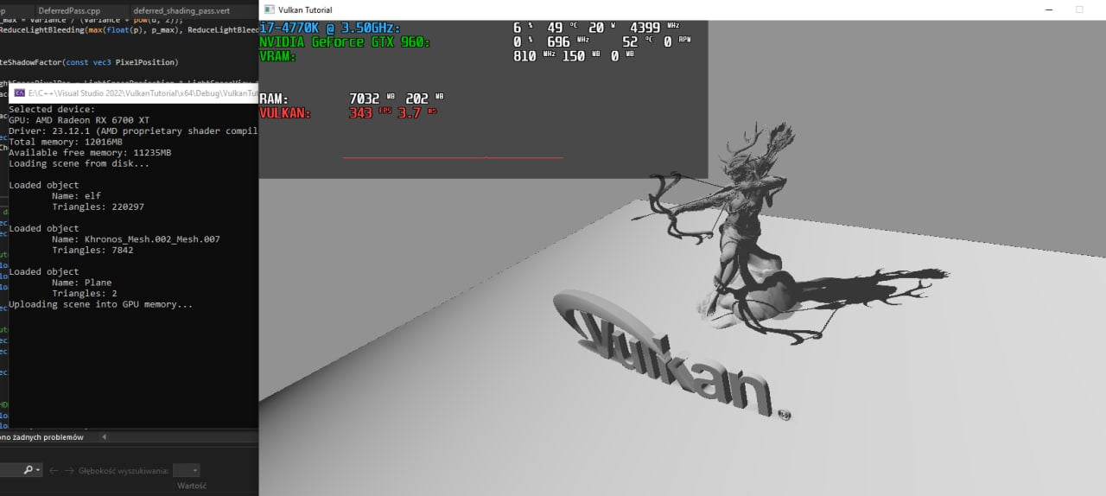1106x496 pixels.
Task: Click 'GPU: AMD Radeon RX 6700 XT' console line
Action: click(79, 120)
